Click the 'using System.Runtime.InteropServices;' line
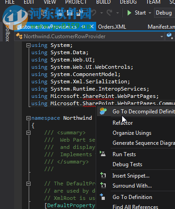 90,89
